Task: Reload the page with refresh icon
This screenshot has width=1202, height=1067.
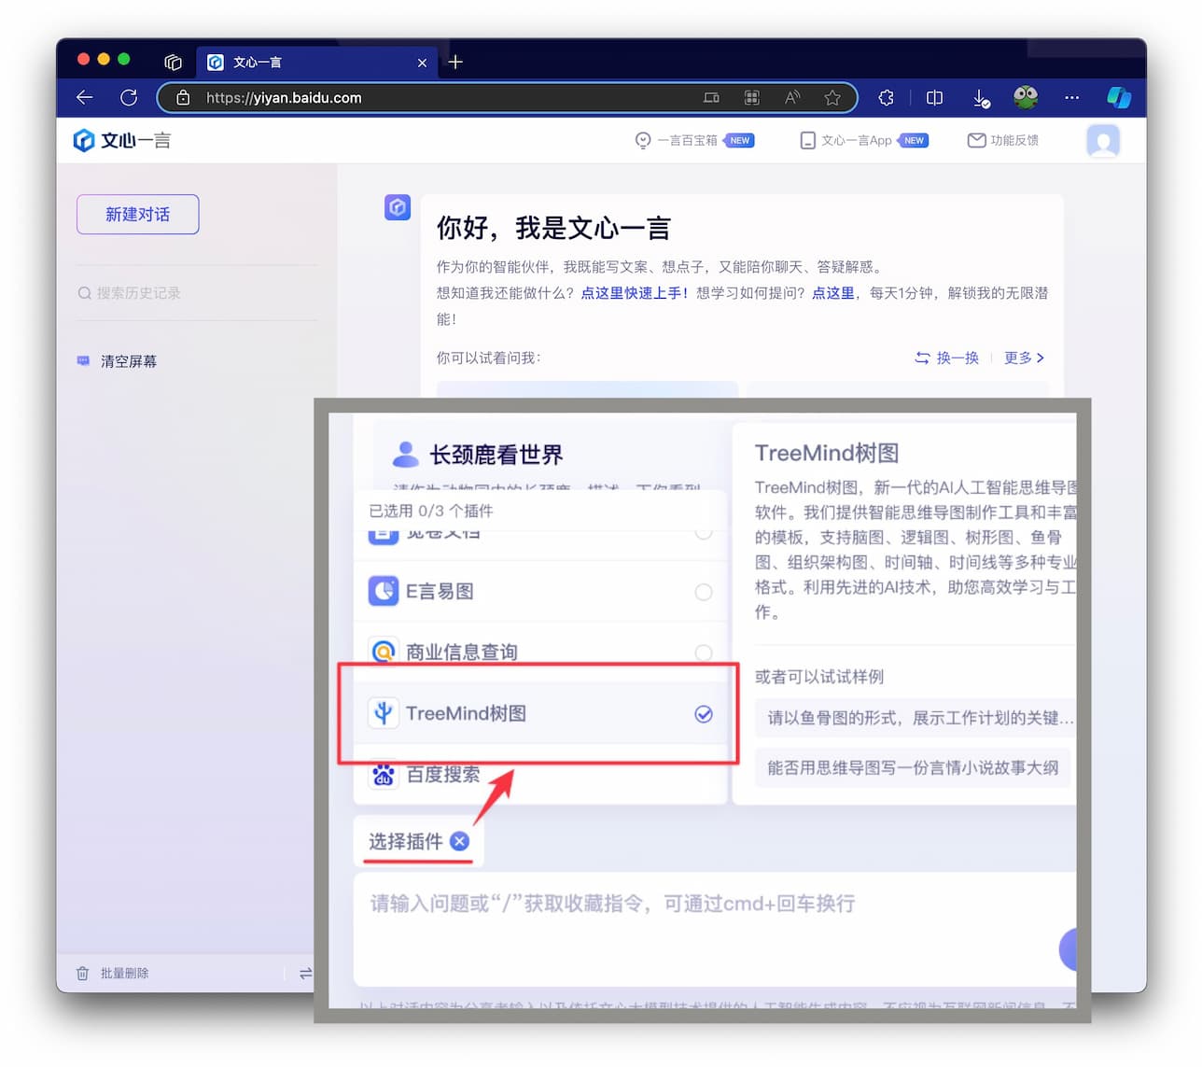Action: 129,97
